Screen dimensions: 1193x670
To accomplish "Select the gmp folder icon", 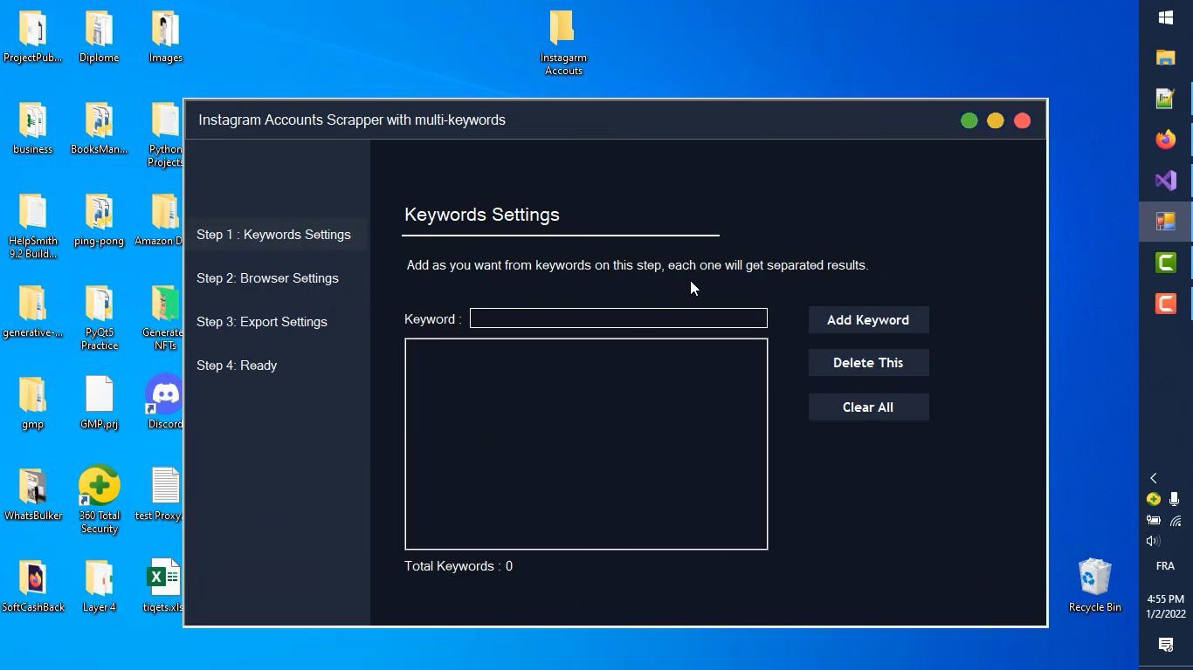I will pos(32,403).
